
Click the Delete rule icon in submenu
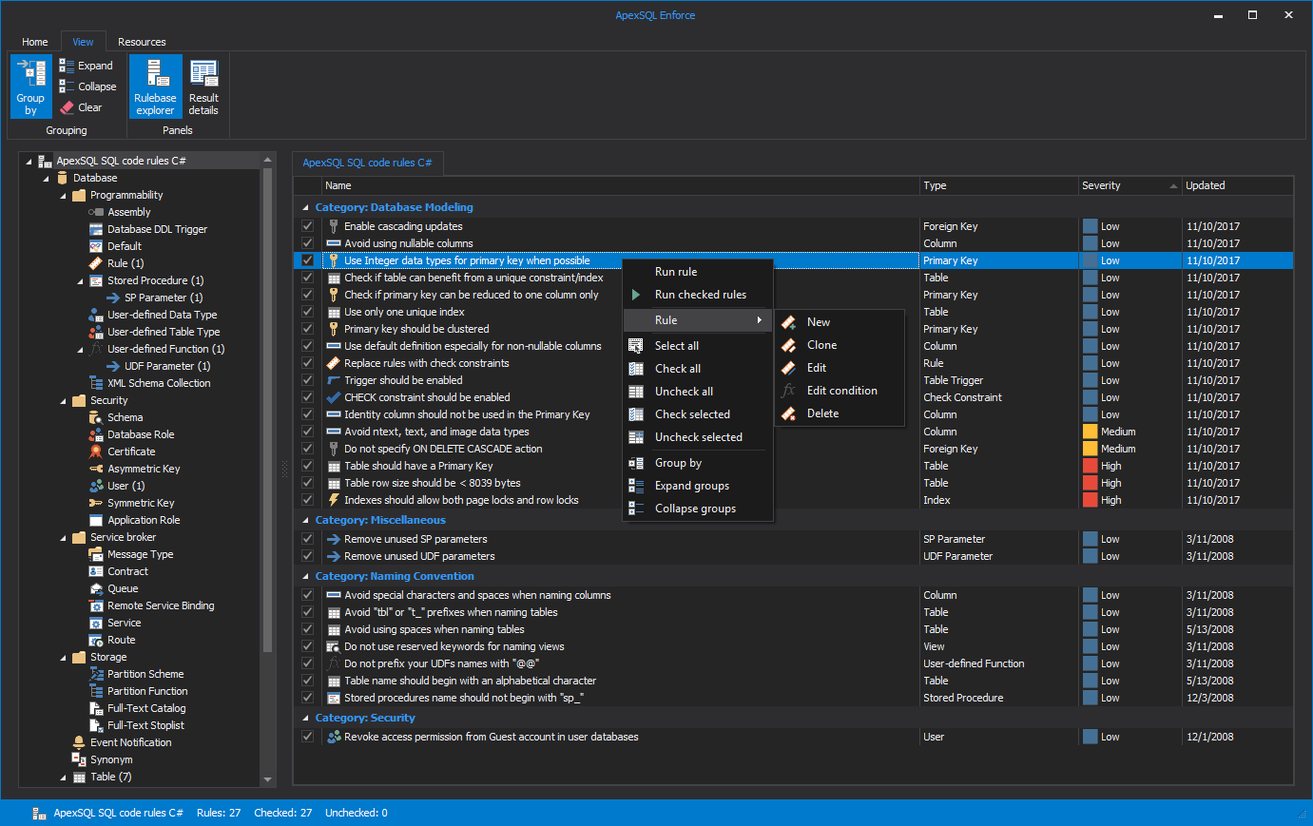[789, 413]
